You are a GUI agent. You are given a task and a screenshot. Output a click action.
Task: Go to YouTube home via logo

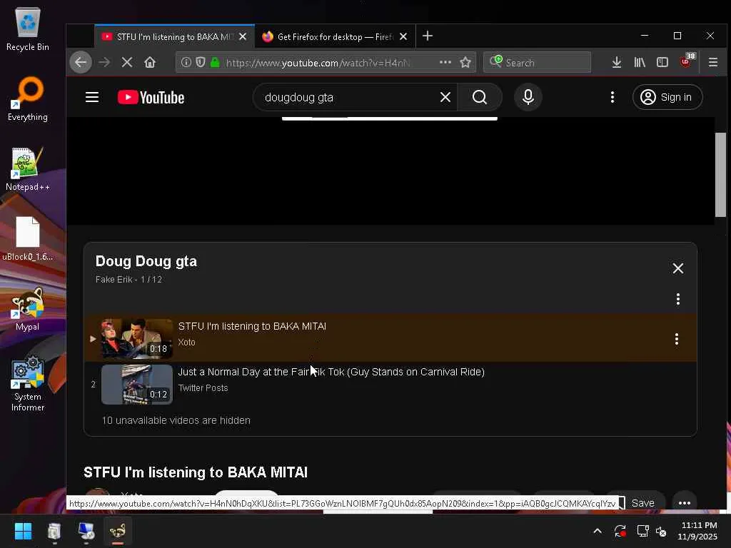click(x=151, y=97)
